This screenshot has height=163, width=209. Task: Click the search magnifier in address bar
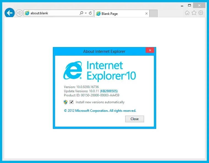click(x=81, y=13)
